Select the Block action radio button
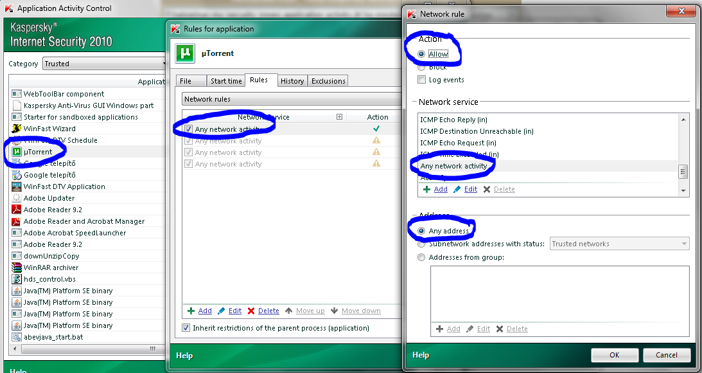The height and width of the screenshot is (373, 702). [x=421, y=68]
